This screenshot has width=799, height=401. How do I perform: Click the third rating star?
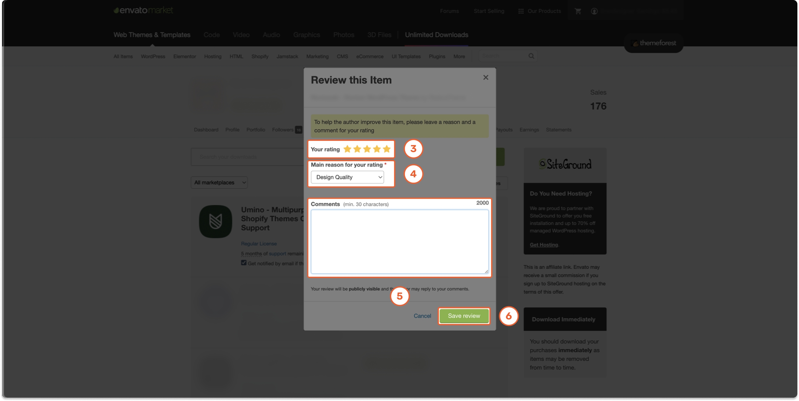367,149
